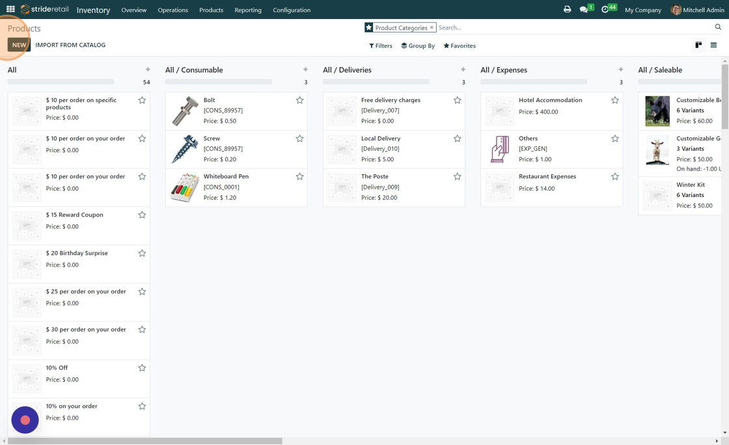Click Mitchell Admin avatar
The height and width of the screenshot is (445, 729).
676,9
